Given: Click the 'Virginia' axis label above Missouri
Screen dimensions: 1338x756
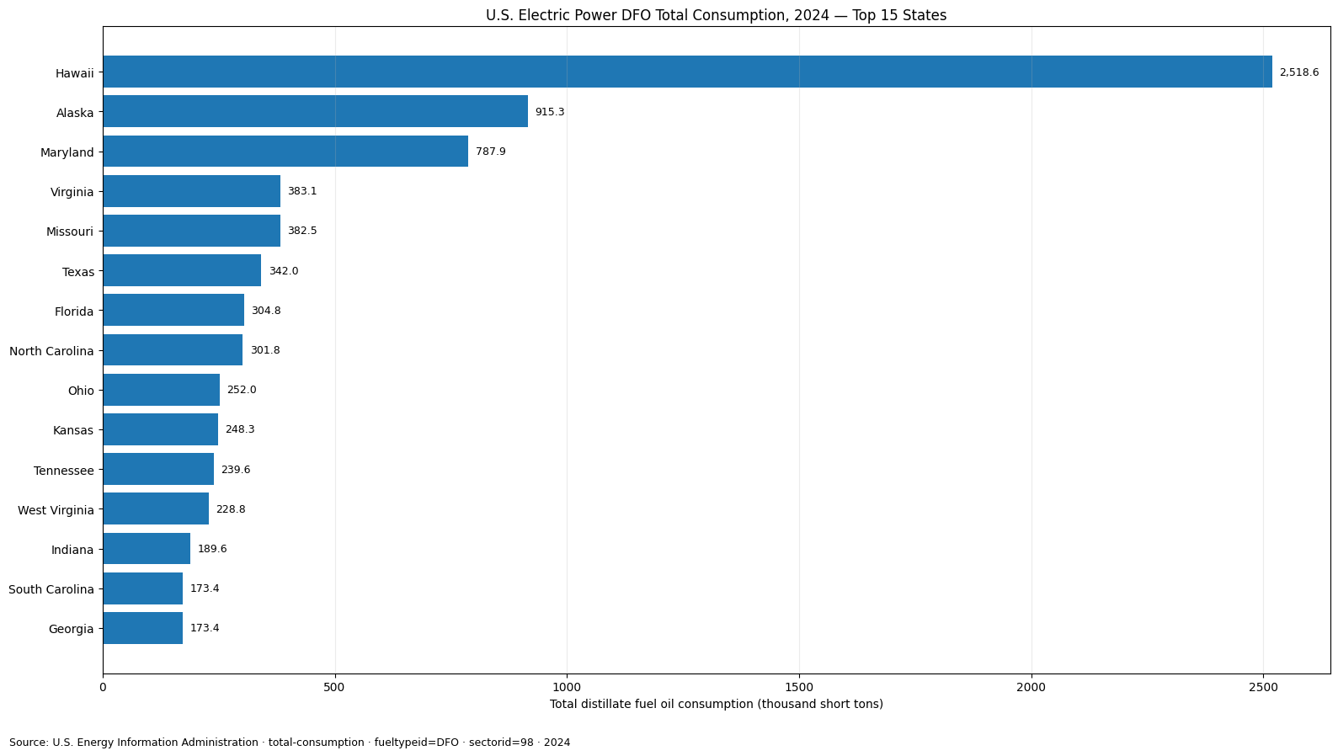Looking at the screenshot, I should (72, 192).
